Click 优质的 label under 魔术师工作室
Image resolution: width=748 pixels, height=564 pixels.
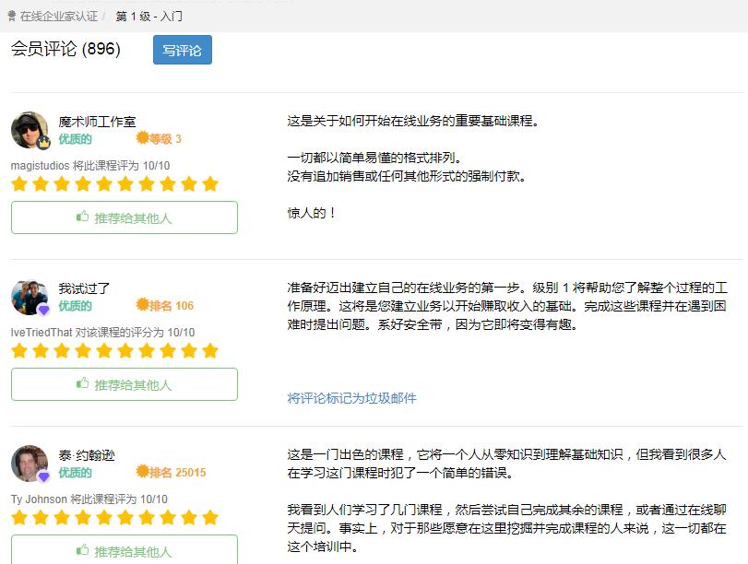tap(75, 139)
